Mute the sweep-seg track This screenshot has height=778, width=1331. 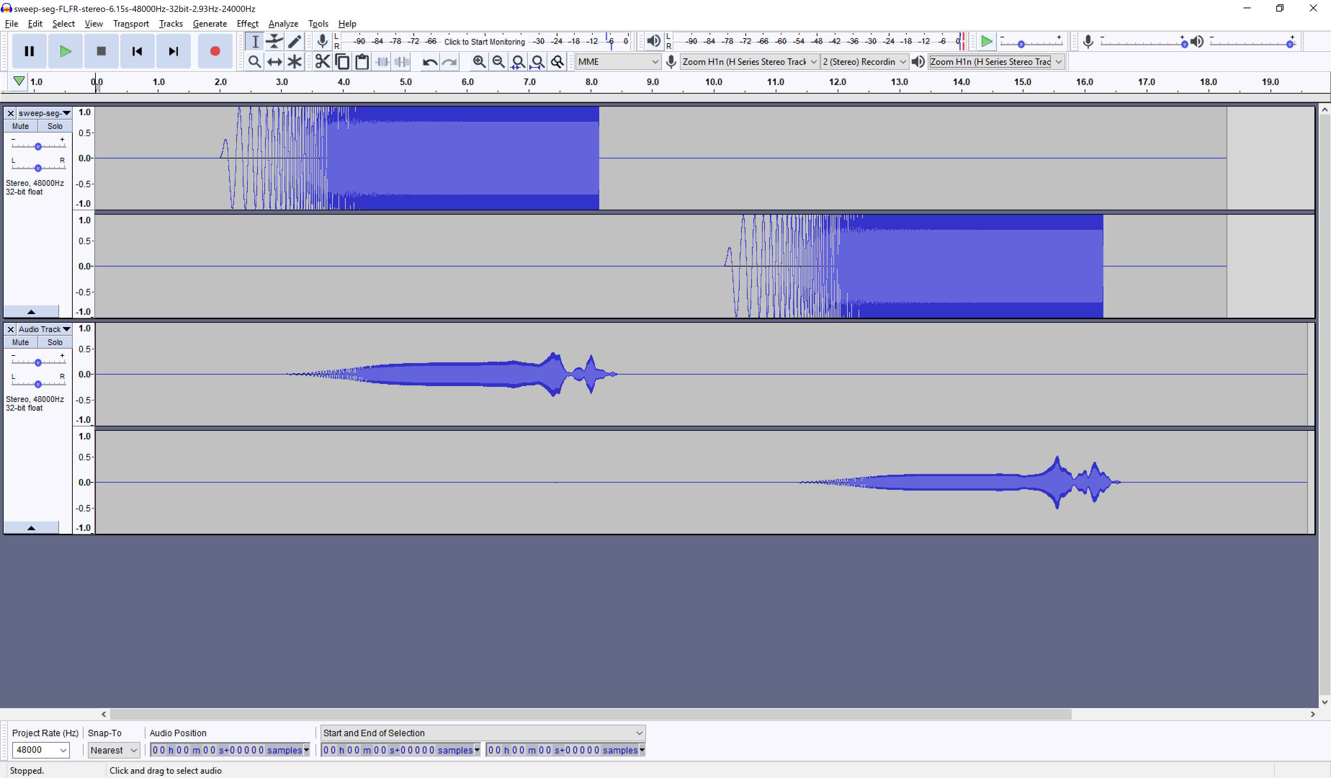(20, 126)
